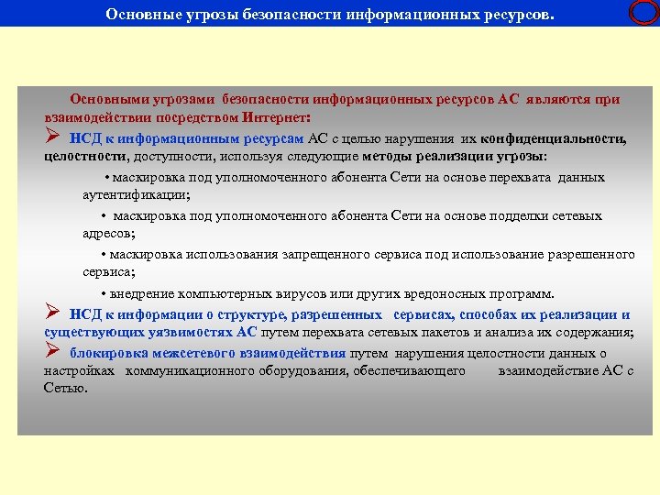The width and height of the screenshot is (660, 495).
Task: Click the bold word "целостности" before "доступности"
Action: click(x=85, y=157)
